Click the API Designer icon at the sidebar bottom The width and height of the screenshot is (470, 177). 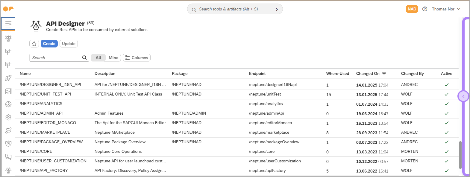pyautogui.click(x=8, y=170)
